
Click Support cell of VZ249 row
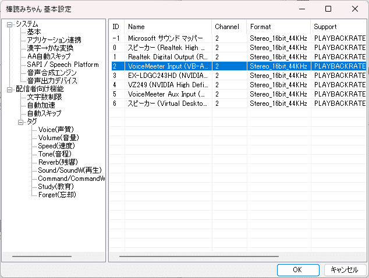point(338,85)
